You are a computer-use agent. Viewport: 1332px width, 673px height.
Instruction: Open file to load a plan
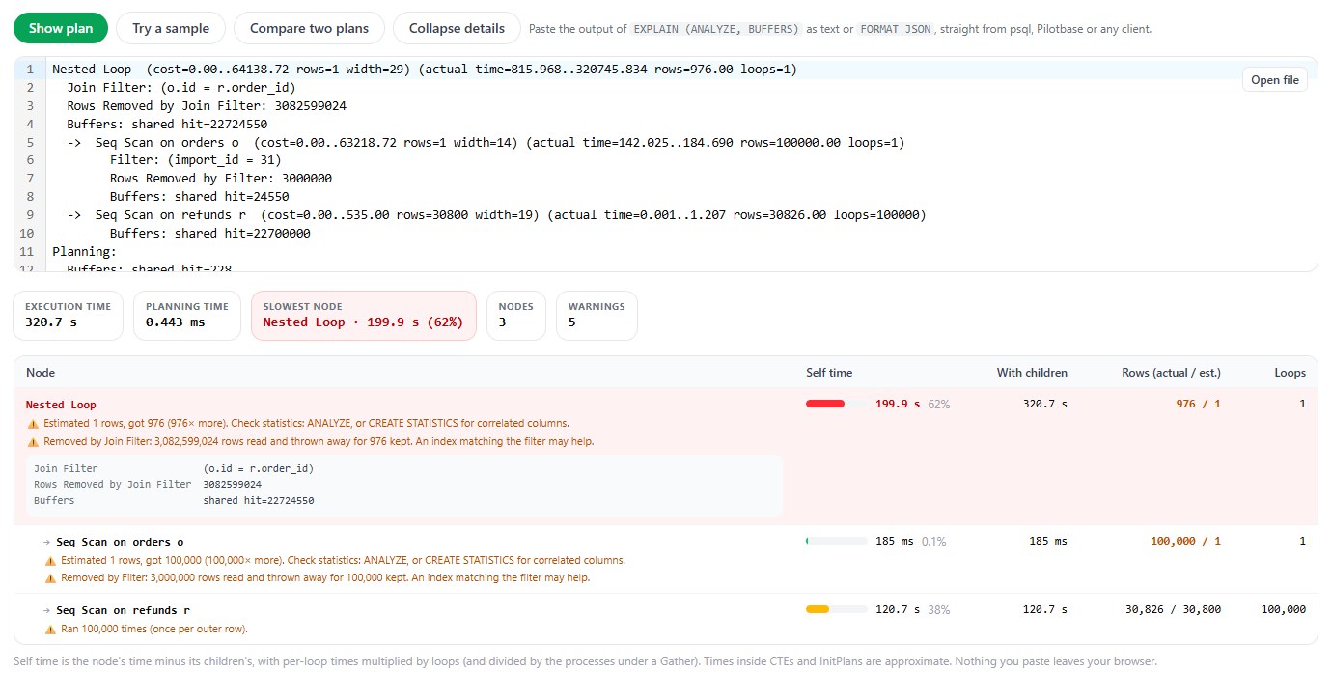[x=1275, y=80]
